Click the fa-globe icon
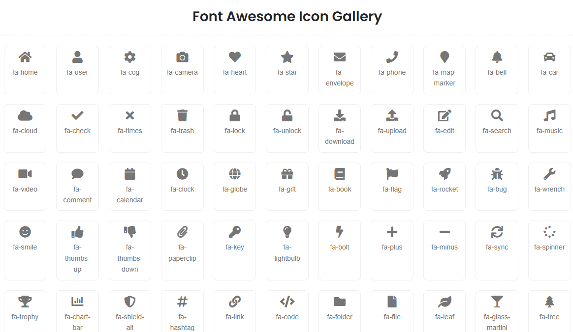This screenshot has width=573, height=332. (235, 174)
